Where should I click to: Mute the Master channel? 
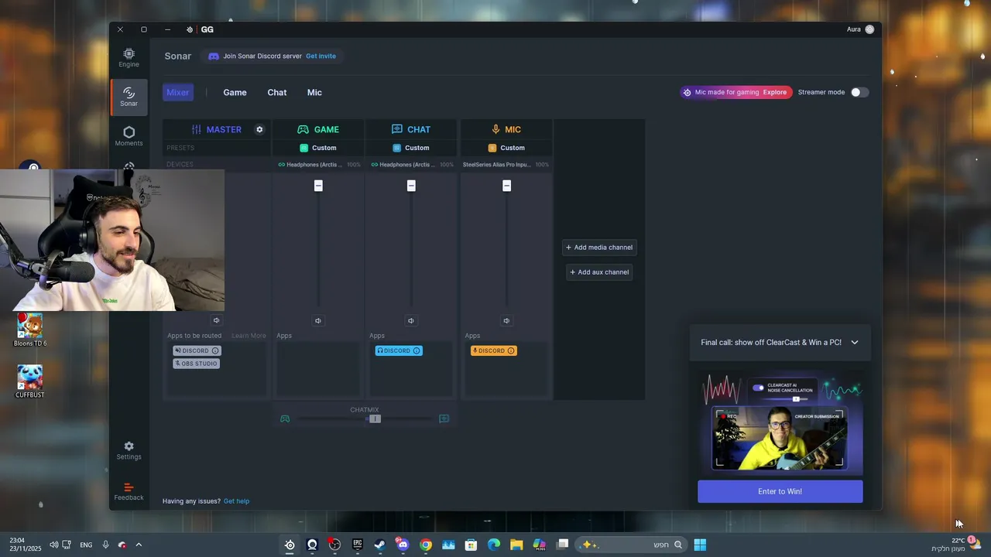click(217, 320)
